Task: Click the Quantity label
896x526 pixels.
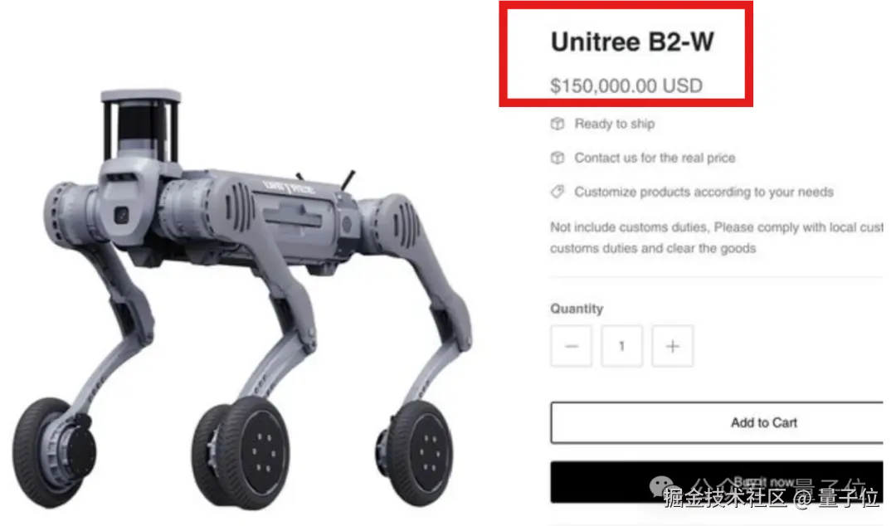Action: (577, 309)
